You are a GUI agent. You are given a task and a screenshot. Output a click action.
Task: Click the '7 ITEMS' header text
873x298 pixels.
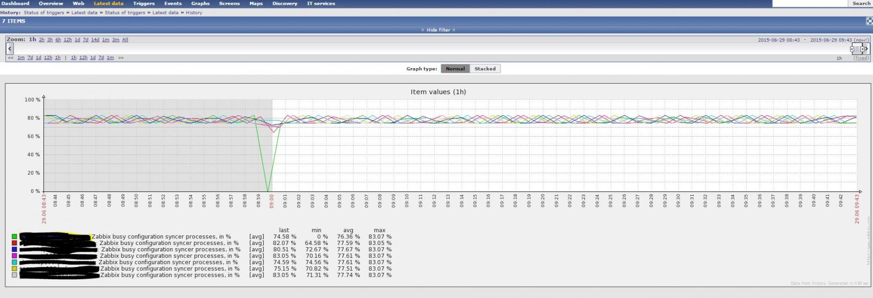pyautogui.click(x=13, y=21)
